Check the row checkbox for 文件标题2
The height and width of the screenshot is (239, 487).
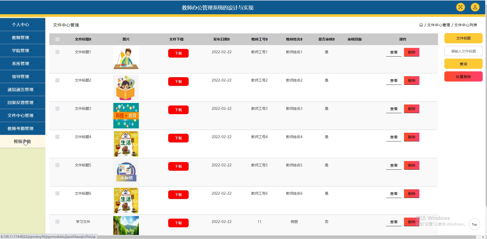57,80
